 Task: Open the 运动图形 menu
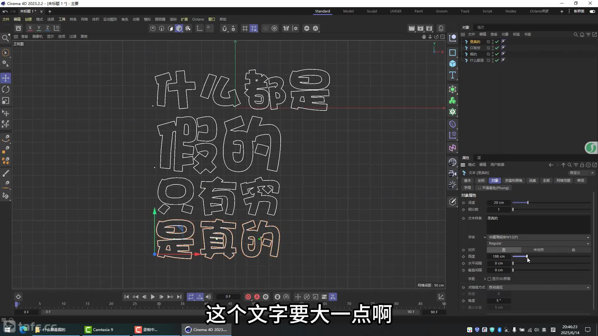(x=110, y=19)
